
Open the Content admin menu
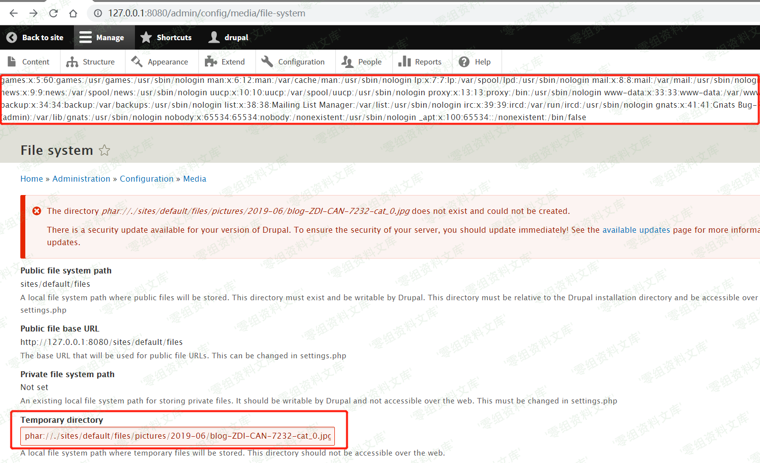coord(29,62)
